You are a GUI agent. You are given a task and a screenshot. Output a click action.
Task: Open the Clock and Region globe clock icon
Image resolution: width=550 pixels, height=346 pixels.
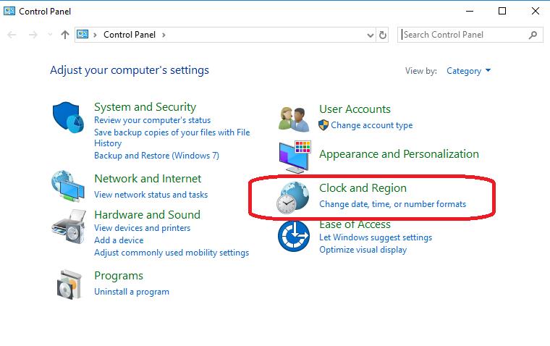click(x=292, y=198)
